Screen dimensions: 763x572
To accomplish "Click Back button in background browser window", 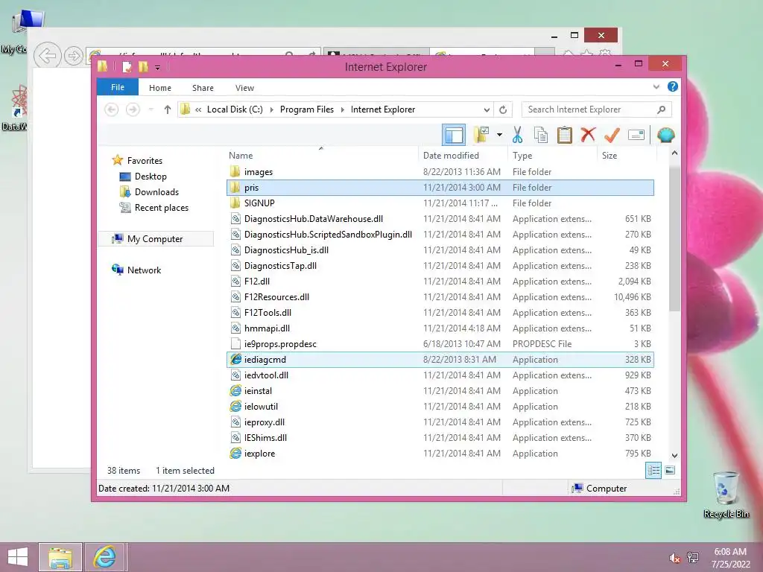I will [47, 56].
